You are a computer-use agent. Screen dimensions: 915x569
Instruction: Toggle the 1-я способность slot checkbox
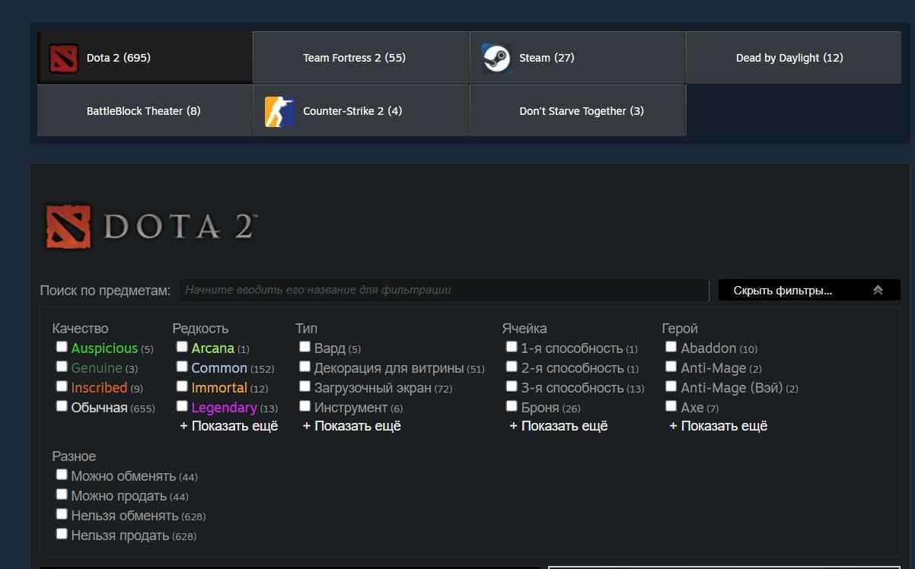(x=512, y=347)
